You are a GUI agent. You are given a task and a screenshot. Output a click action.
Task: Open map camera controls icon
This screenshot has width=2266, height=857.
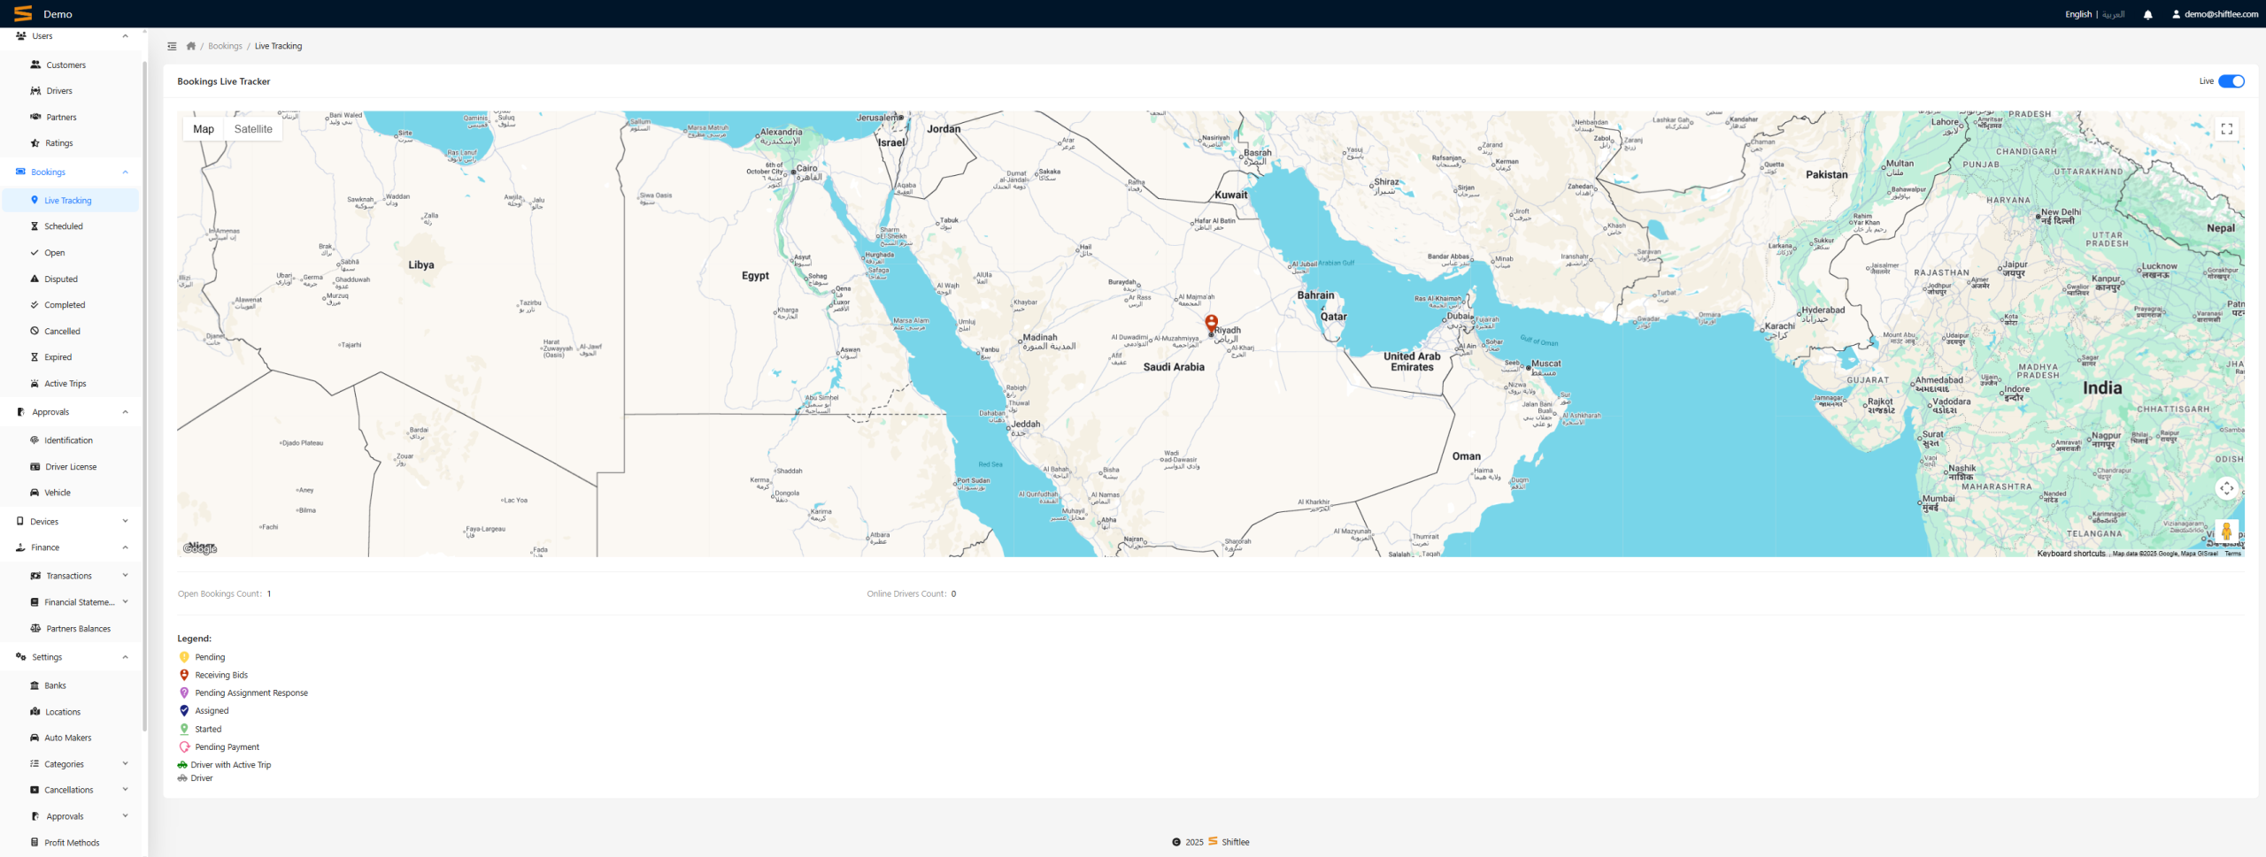[2226, 488]
